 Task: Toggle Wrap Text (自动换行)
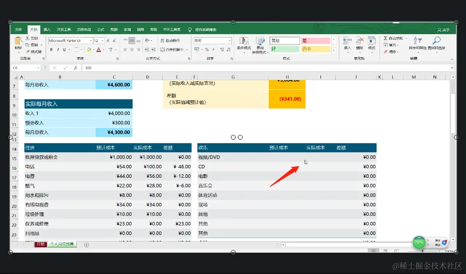click(x=170, y=40)
